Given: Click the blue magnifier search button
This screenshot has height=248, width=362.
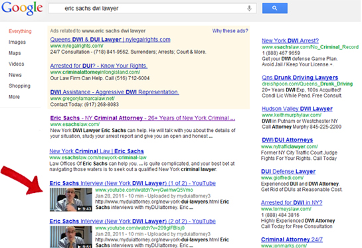Looking at the screenshot, I should [275, 8].
